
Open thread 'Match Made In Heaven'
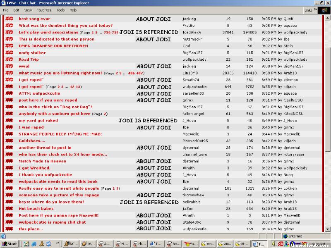pos(42,161)
